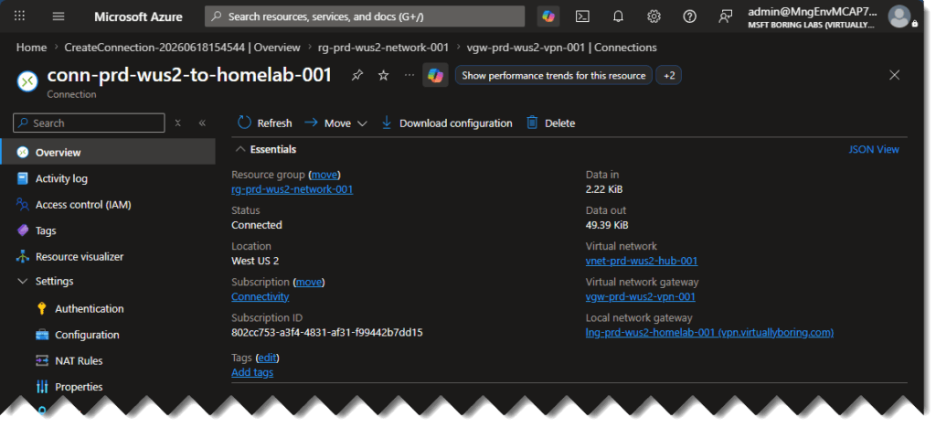The height and width of the screenshot is (428, 936).
Task: Open Cloud Shell from the top bar
Action: [582, 16]
